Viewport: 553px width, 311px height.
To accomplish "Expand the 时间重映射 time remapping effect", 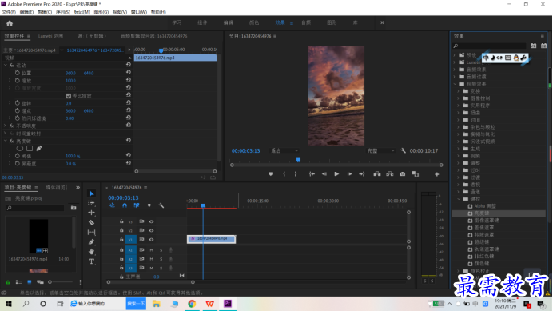I will [6, 134].
